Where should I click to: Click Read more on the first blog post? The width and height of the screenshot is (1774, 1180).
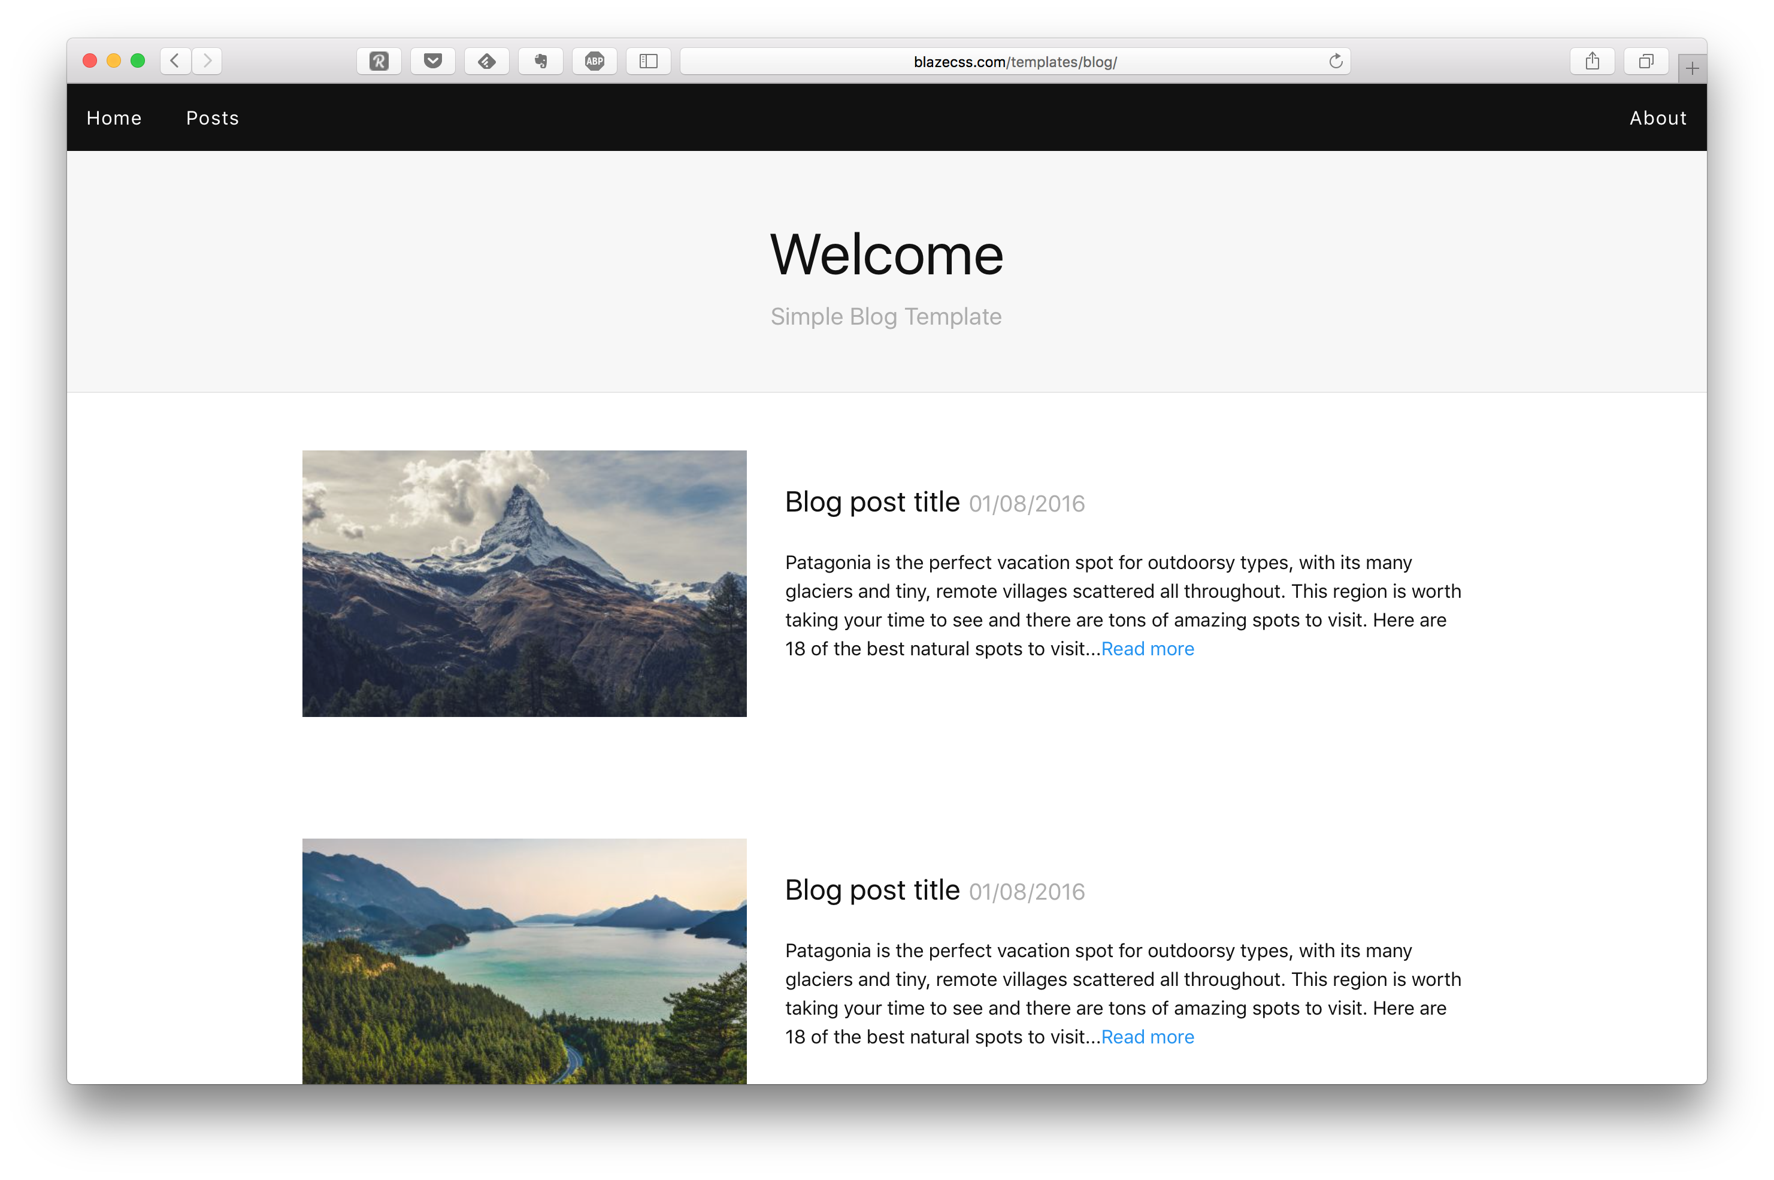click(x=1148, y=648)
